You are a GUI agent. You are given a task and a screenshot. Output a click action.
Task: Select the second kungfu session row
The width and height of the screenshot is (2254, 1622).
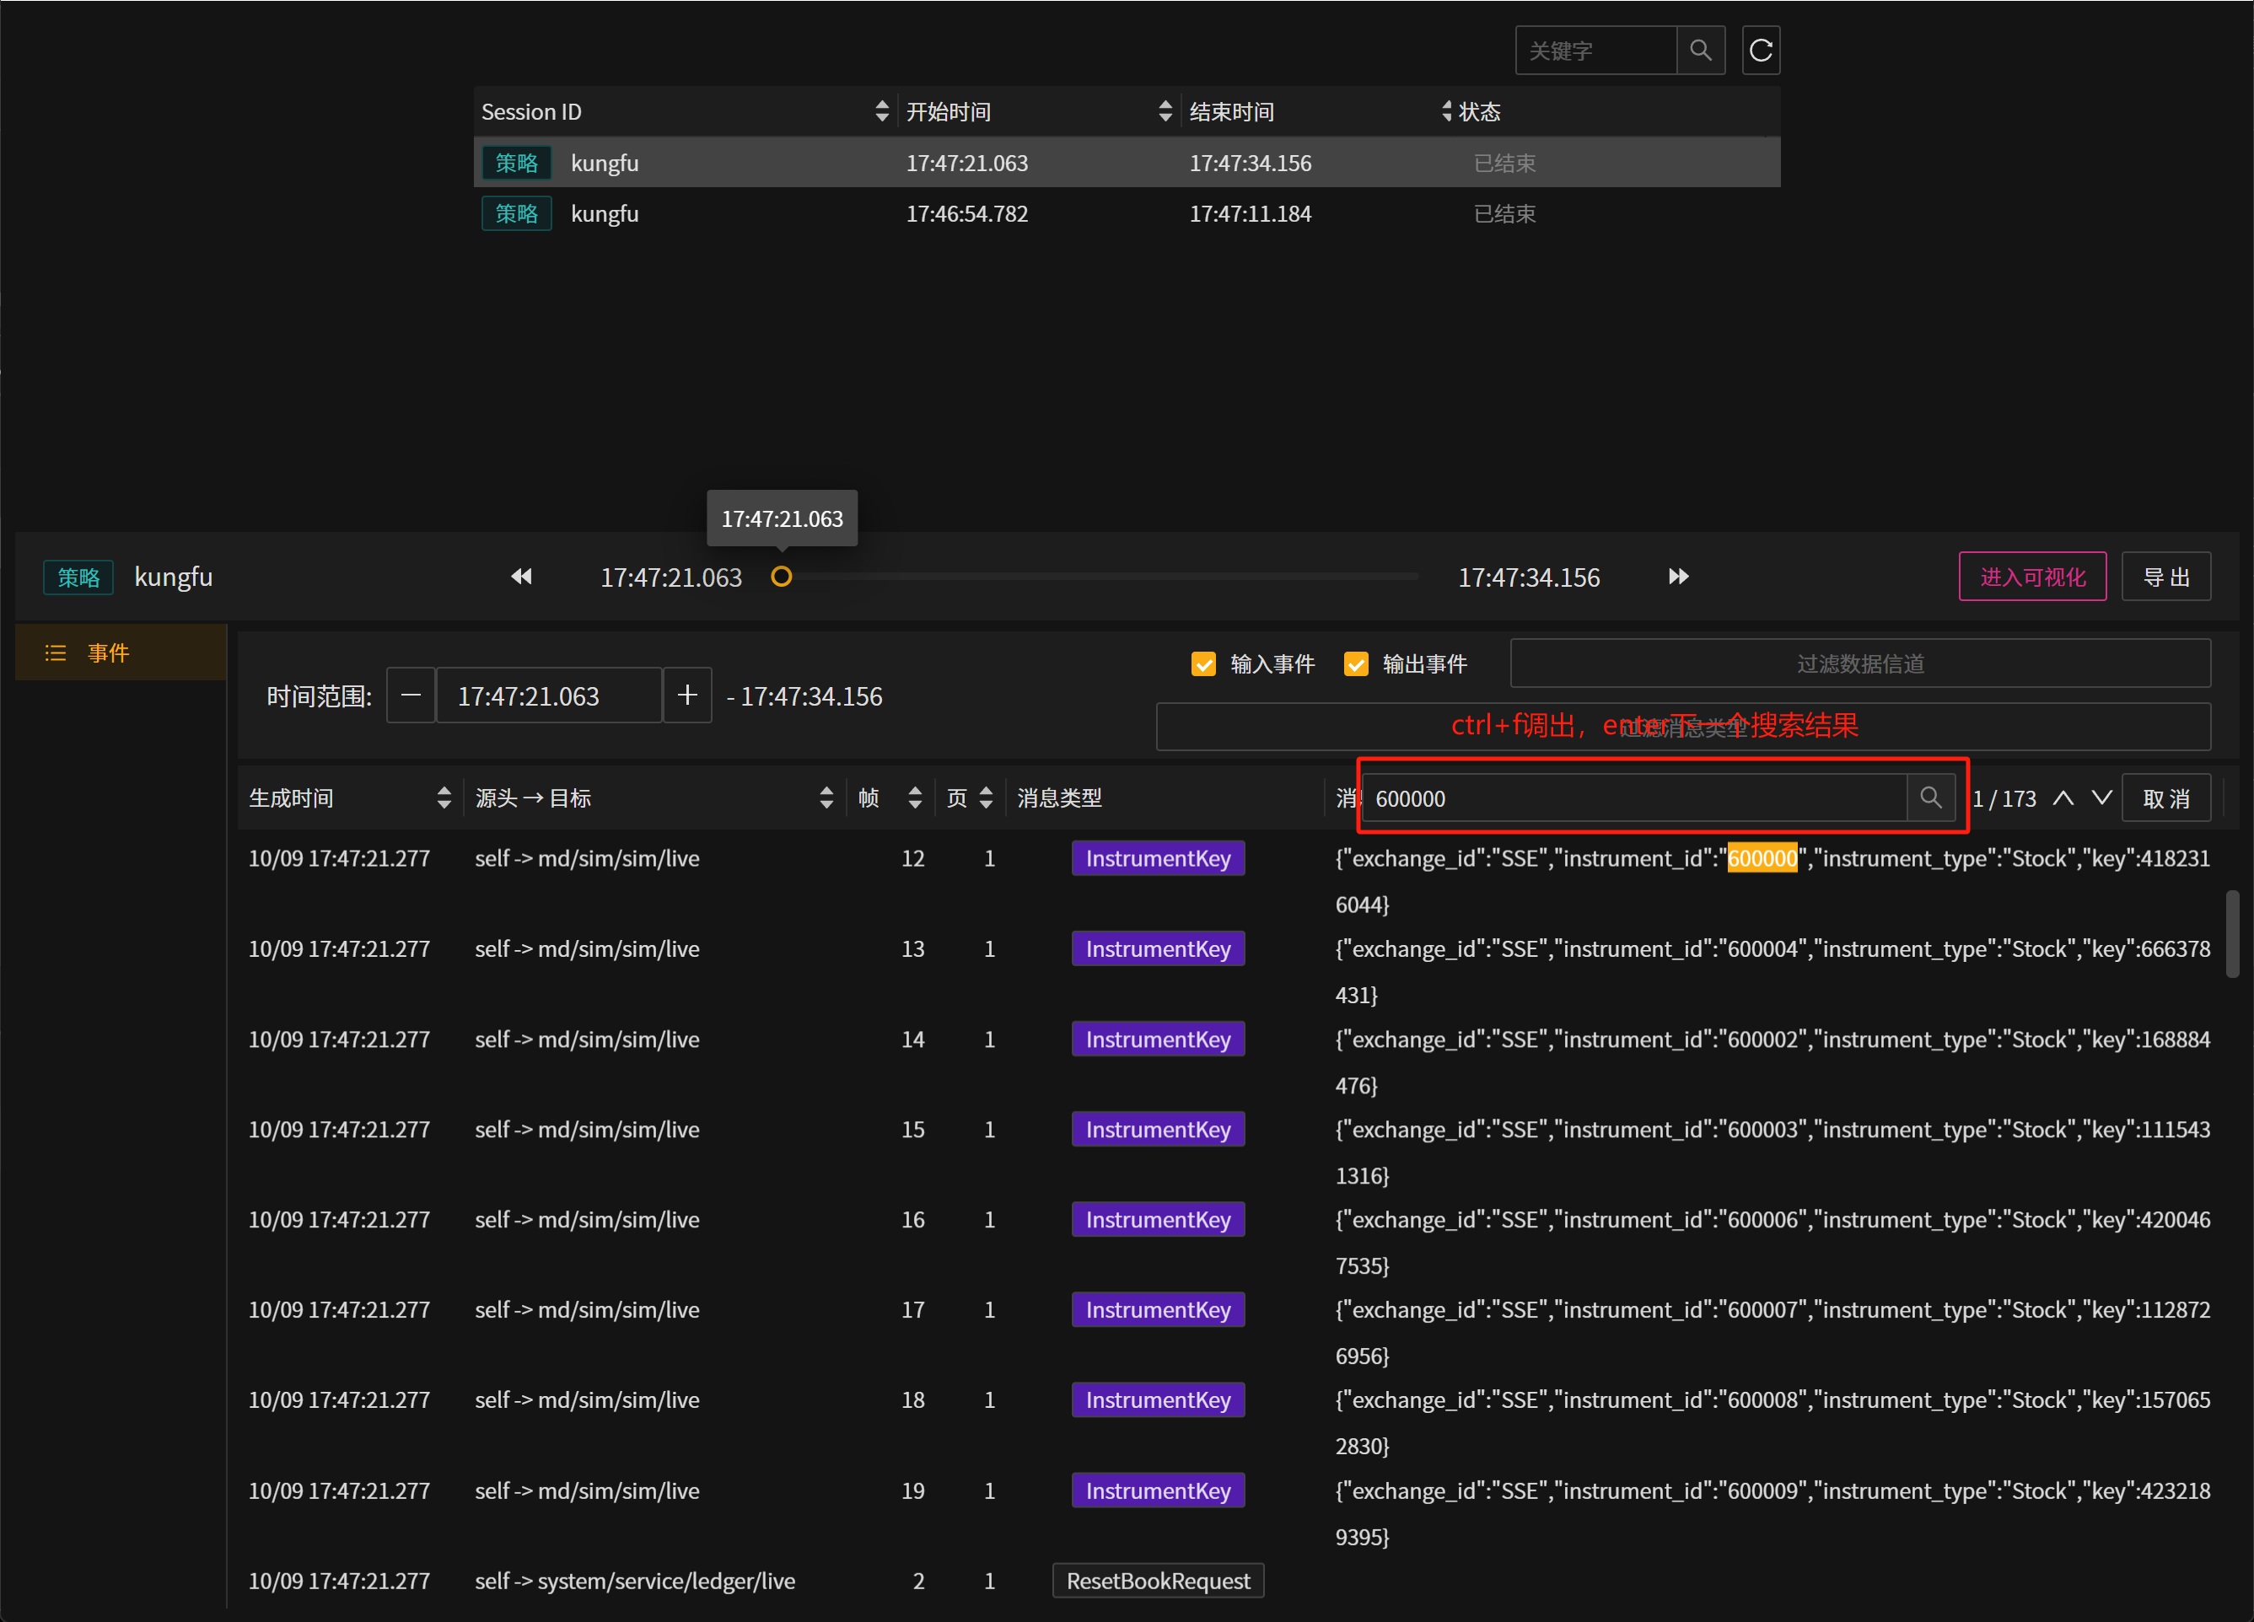tap(1126, 212)
